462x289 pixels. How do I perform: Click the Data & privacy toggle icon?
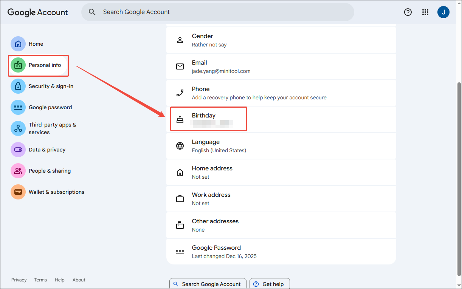click(x=18, y=150)
